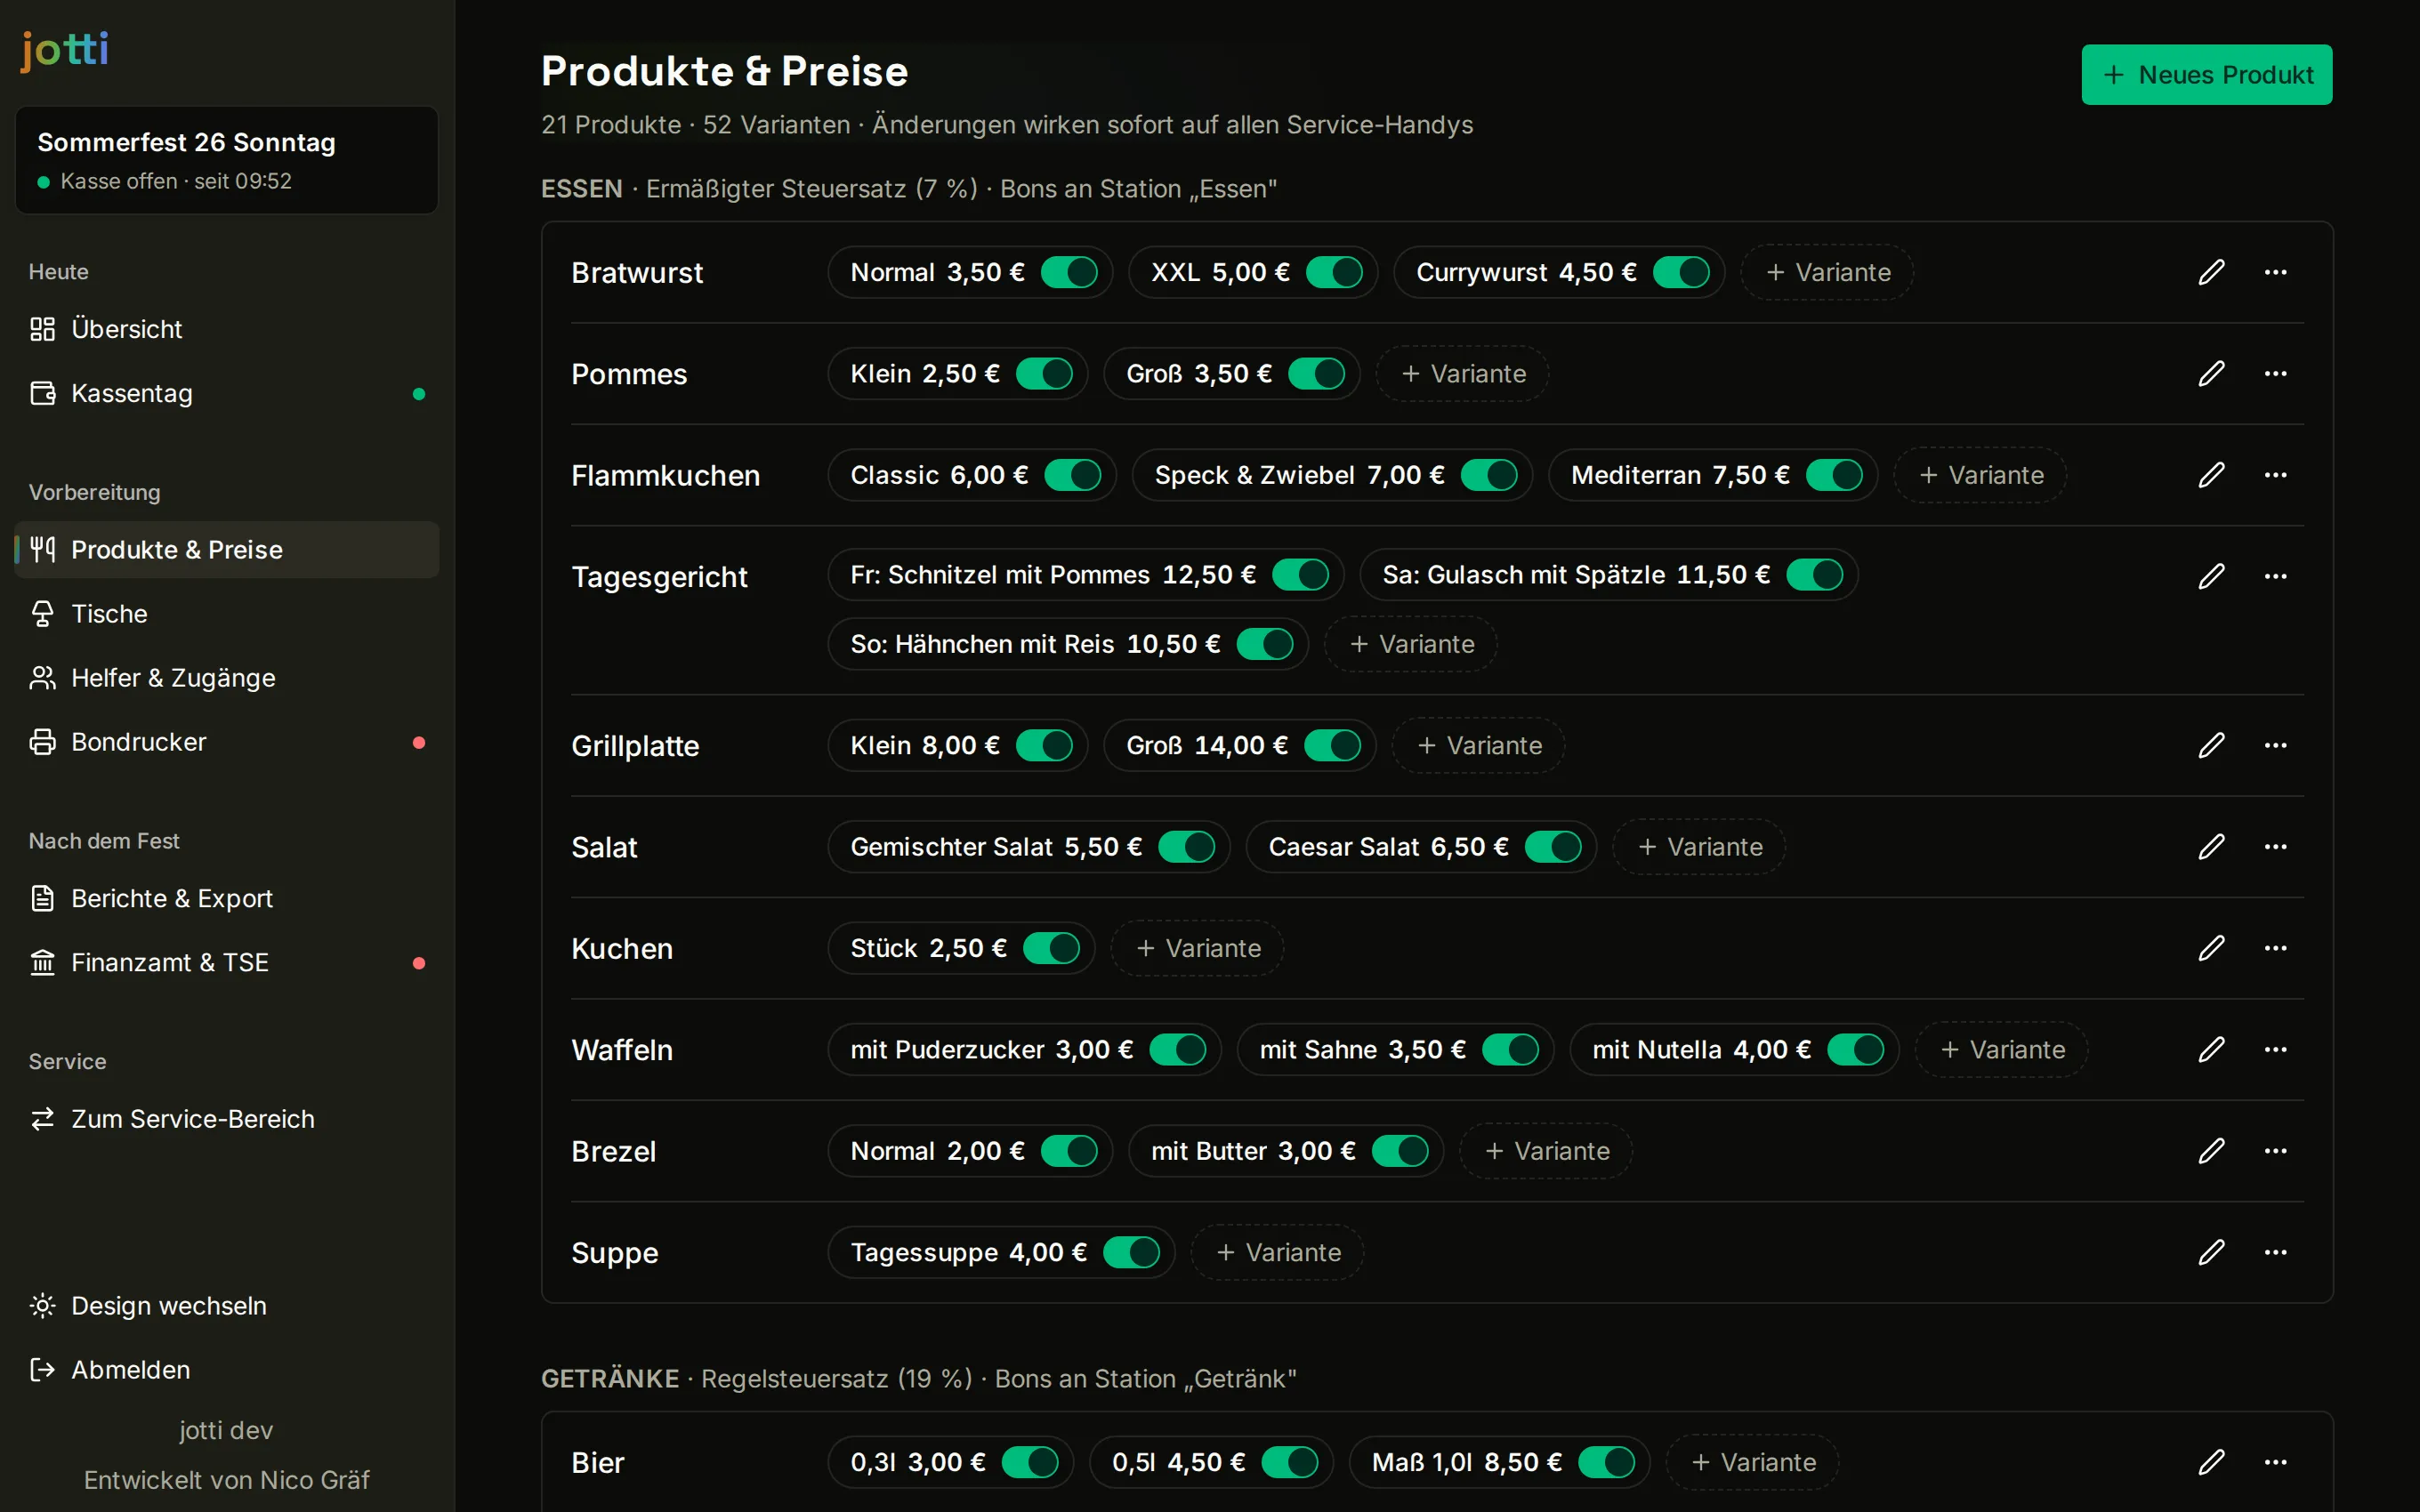Add a variant to Grillplatte
The image size is (2420, 1512).
1478,745
